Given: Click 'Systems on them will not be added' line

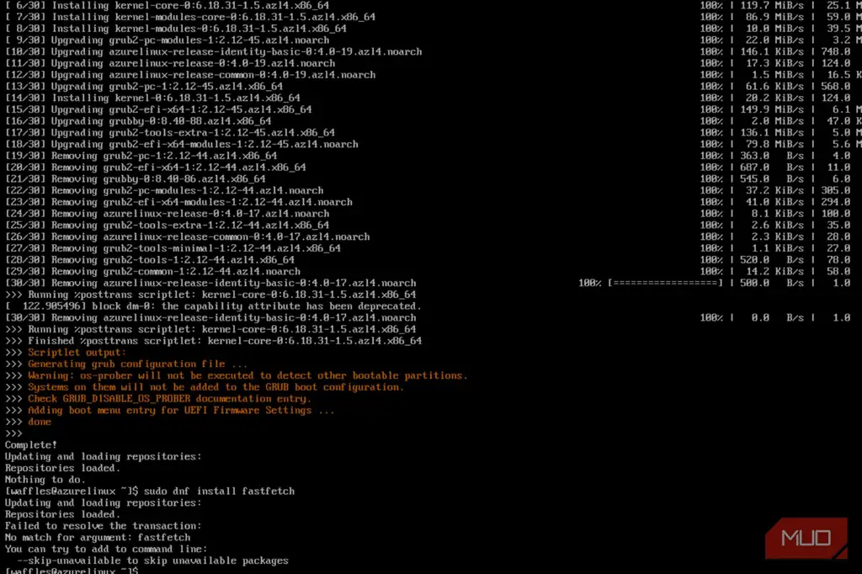Looking at the screenshot, I should 216,387.
